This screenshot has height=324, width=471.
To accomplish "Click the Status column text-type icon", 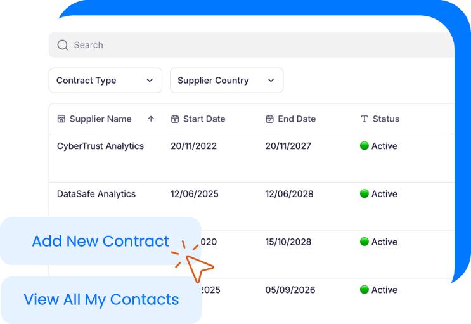I will click(364, 119).
